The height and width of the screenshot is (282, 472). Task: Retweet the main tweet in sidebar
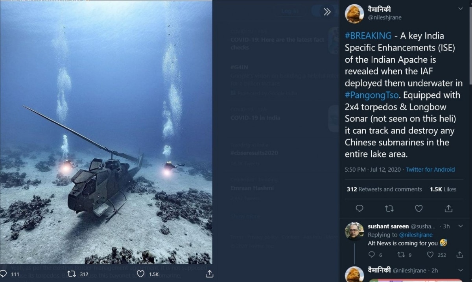tap(389, 208)
